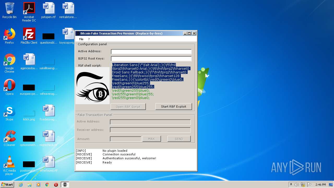Click the 'Connection successful' log line
Image resolution: width=334 pixels, height=188 pixels.
pyautogui.click(x=119, y=154)
